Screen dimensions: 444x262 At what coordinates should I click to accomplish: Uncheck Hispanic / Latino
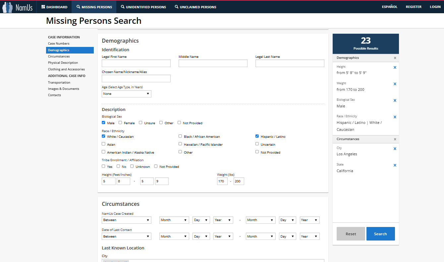(257, 136)
